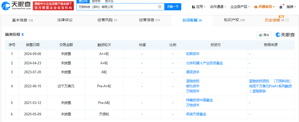Open investor link 顺为资本

[193, 86]
